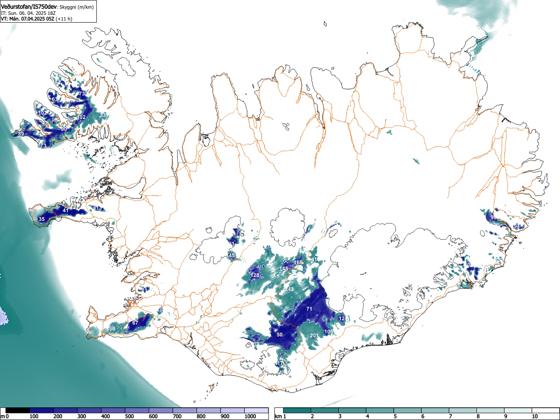Click the dark blue 100–200 m legend swatch
The image size is (560, 420).
tap(42, 410)
